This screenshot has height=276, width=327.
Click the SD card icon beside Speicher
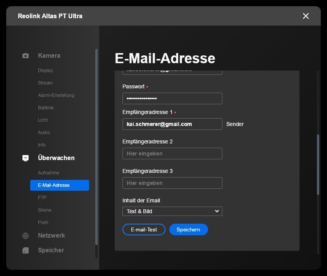[x=26, y=250]
